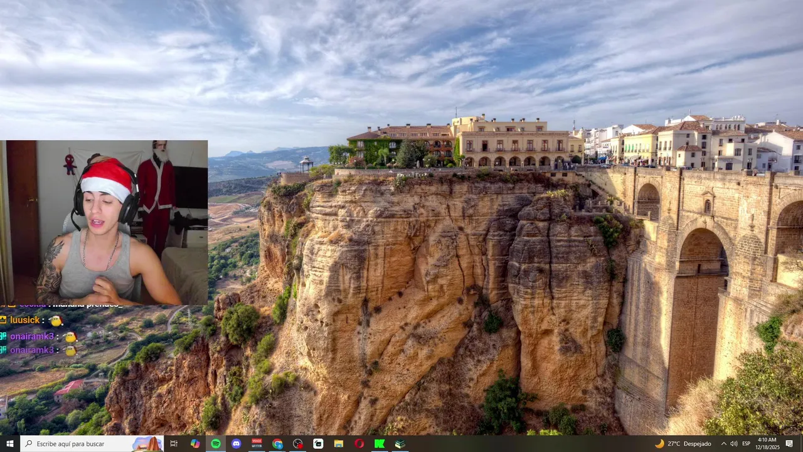803x452 pixels.
Task: Open Spotify from the taskbar
Action: [x=216, y=444]
